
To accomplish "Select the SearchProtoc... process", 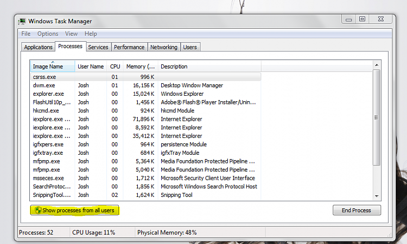I will (145, 187).
